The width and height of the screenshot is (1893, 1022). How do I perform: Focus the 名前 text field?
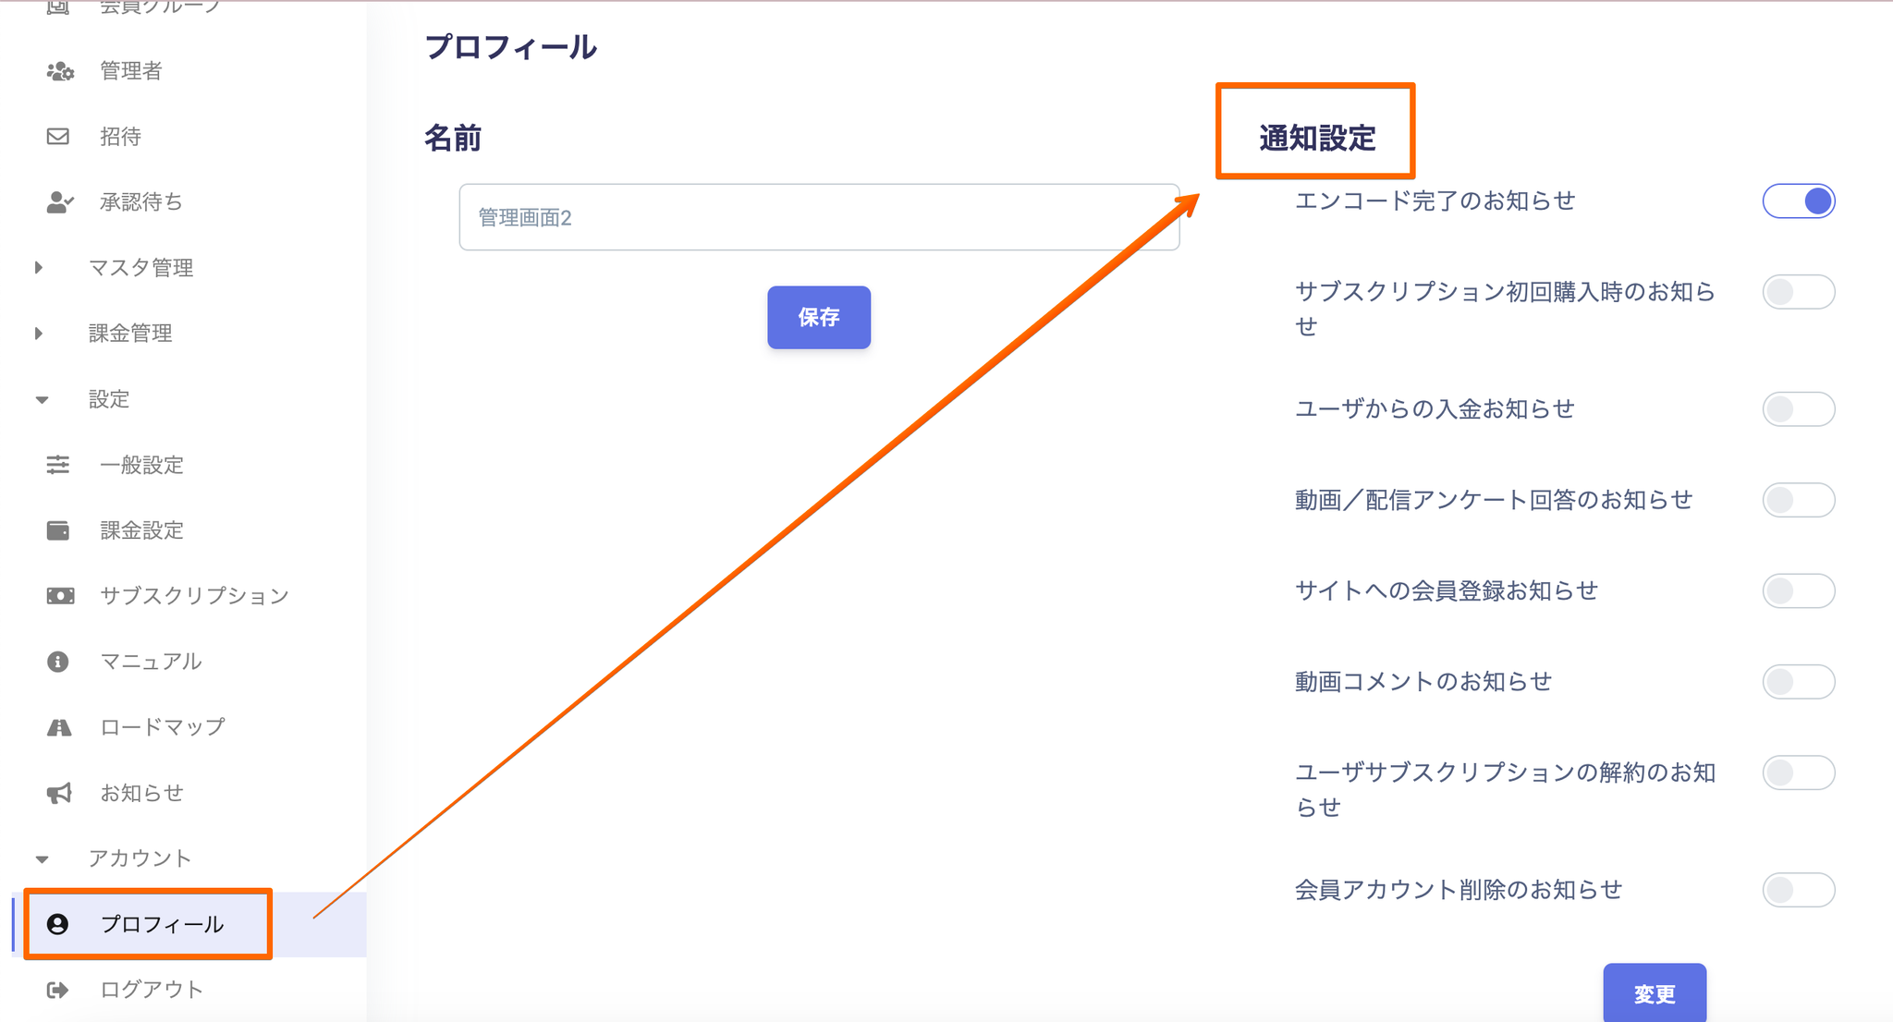pos(819,217)
